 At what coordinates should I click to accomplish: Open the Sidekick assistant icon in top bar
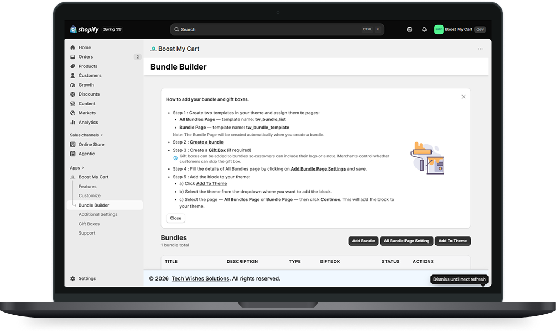click(x=409, y=29)
